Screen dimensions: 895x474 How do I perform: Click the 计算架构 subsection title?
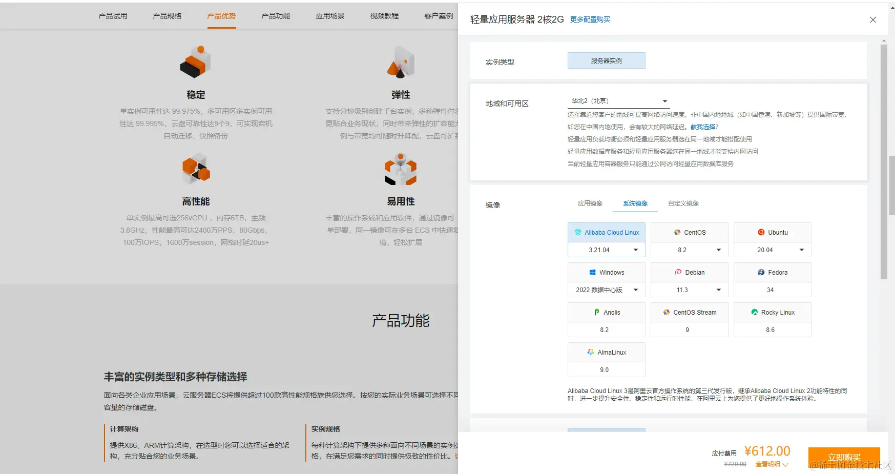[x=124, y=429]
